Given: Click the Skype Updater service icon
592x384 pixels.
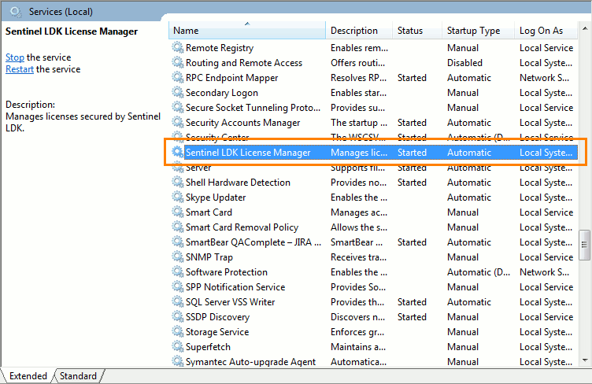Looking at the screenshot, I should coord(178,198).
